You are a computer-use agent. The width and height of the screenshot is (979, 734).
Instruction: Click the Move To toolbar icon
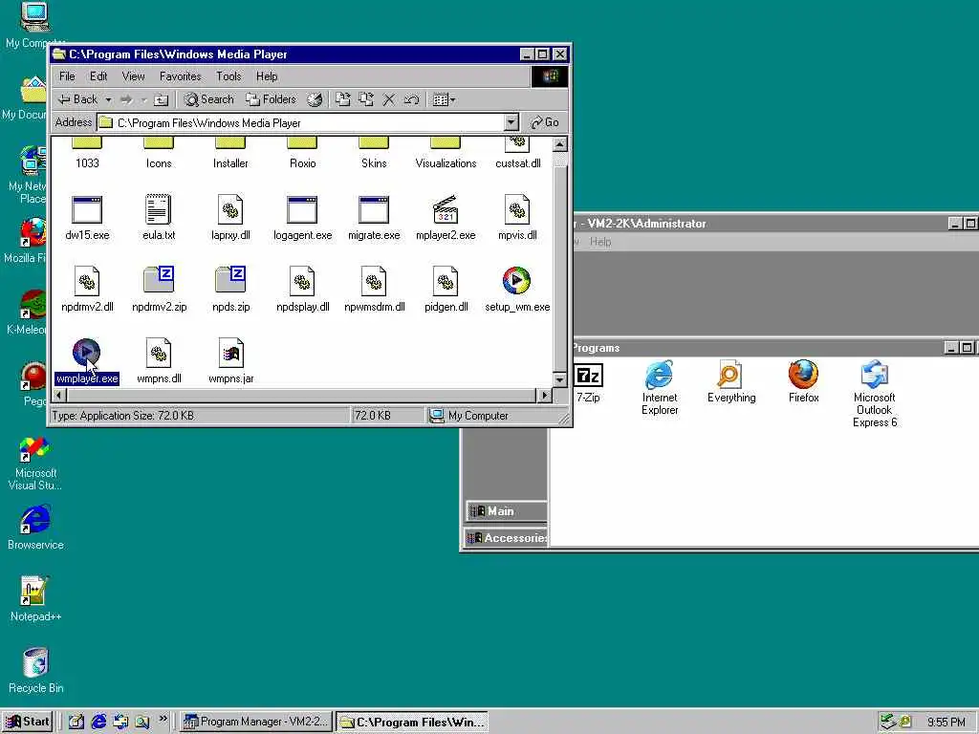click(x=343, y=99)
